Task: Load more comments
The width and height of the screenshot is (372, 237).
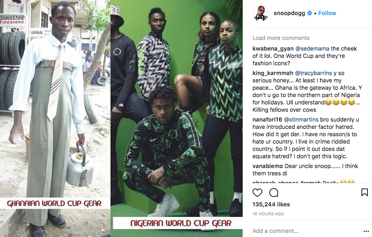Action: [281, 38]
